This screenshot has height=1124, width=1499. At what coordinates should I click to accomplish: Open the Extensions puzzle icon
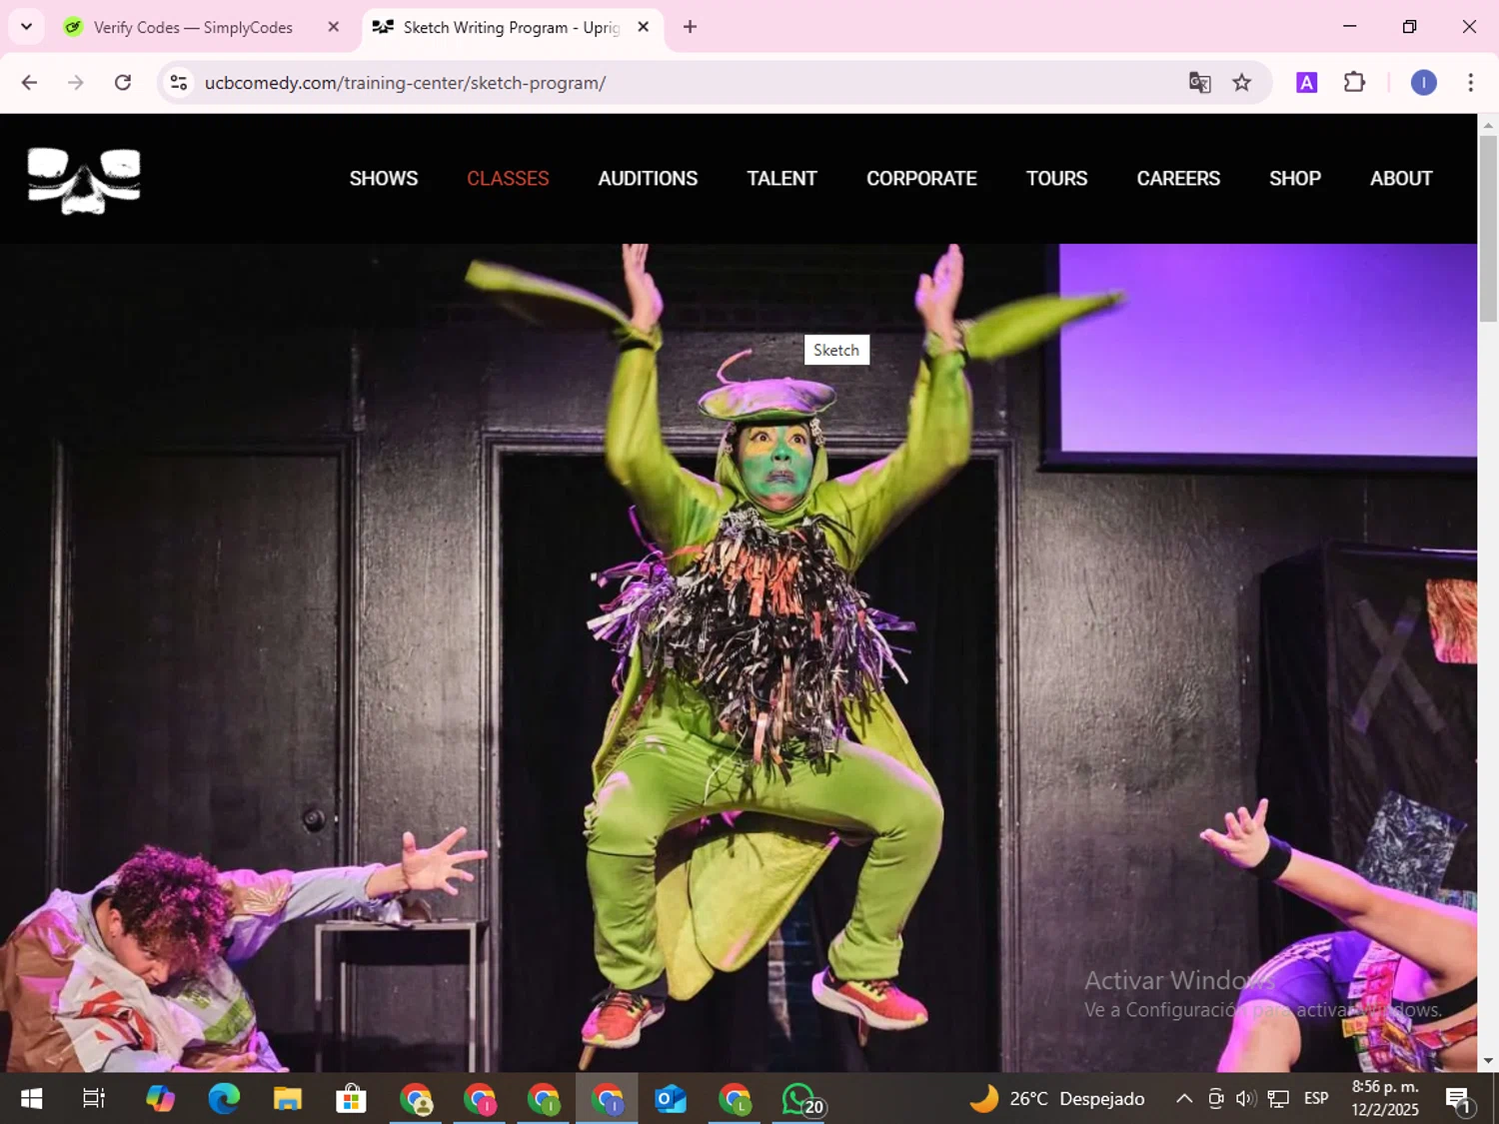(x=1354, y=83)
